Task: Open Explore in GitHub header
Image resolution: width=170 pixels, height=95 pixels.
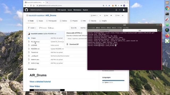Action: [86, 10]
